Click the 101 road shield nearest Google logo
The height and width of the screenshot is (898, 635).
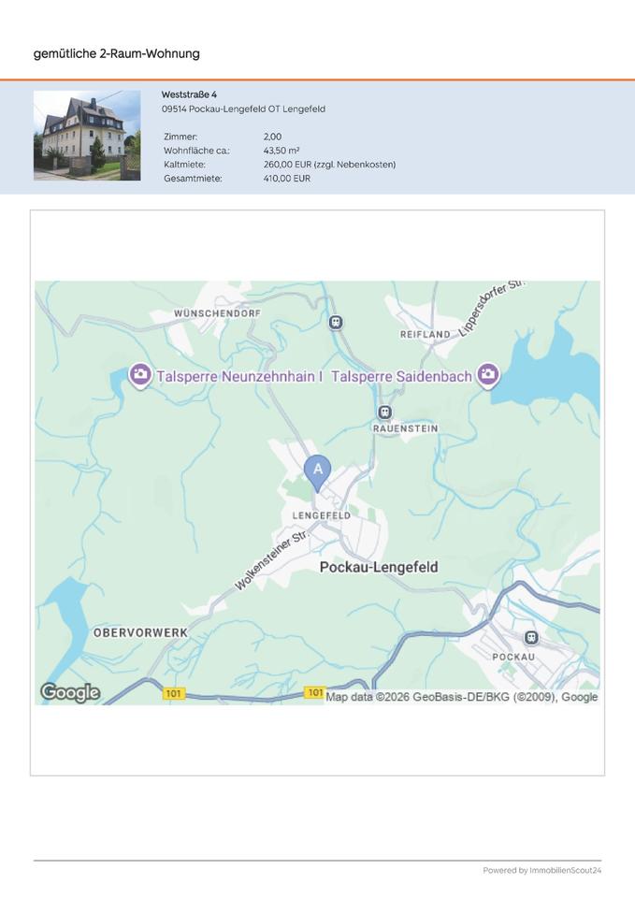tap(174, 693)
